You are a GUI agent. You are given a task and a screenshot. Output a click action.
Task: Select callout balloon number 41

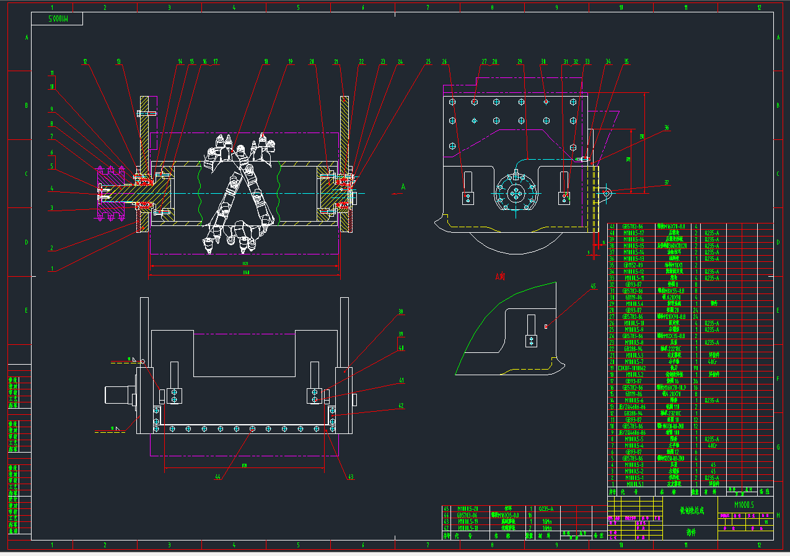coord(401,380)
